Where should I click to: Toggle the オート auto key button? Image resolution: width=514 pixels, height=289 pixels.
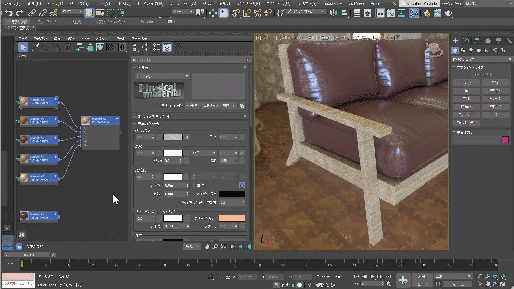pos(422,276)
